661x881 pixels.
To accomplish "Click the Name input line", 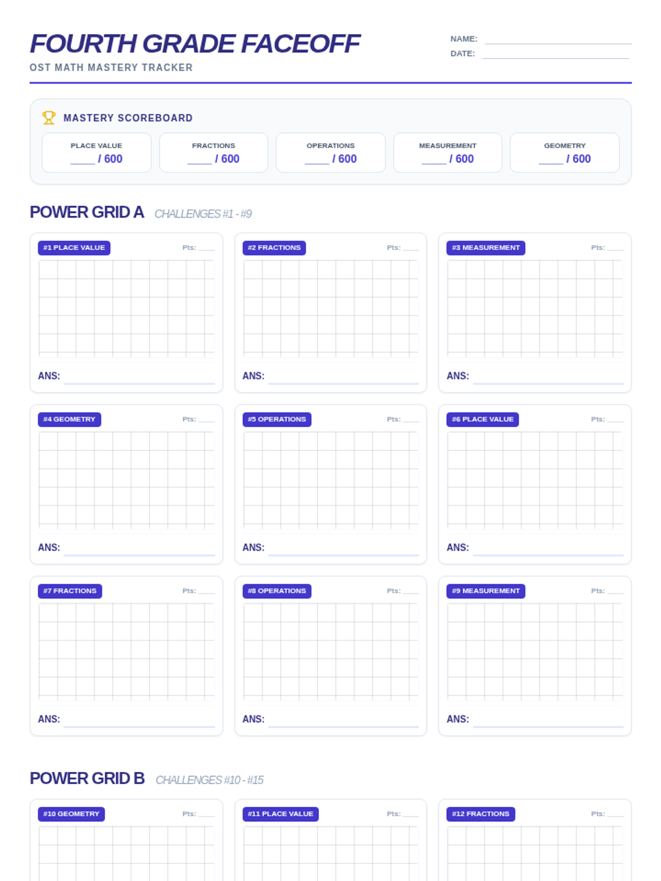I will [x=557, y=40].
